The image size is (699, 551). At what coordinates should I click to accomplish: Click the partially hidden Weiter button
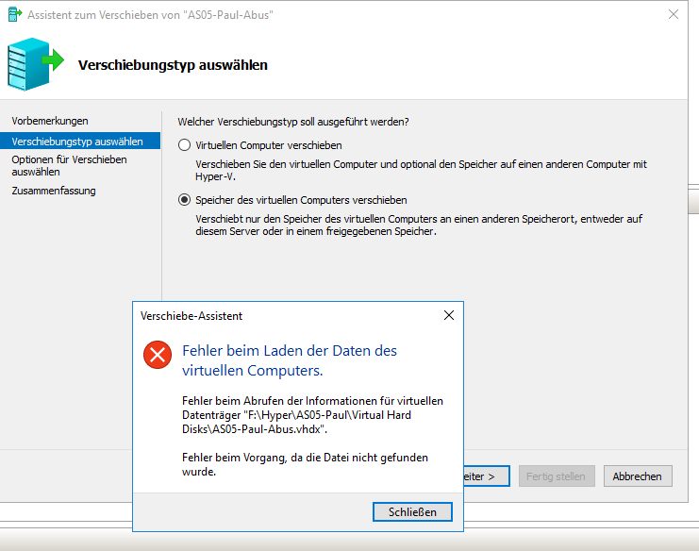487,476
